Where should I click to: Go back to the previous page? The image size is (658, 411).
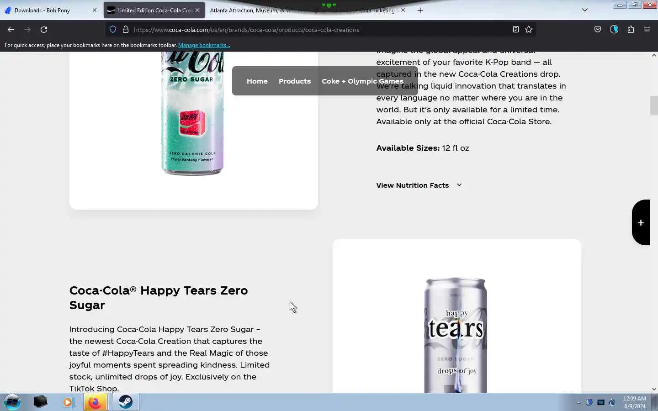(x=11, y=30)
